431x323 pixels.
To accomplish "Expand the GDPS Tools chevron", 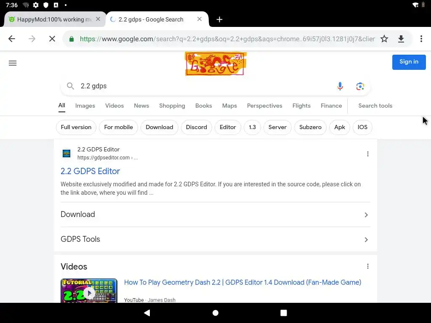I will pos(366,240).
